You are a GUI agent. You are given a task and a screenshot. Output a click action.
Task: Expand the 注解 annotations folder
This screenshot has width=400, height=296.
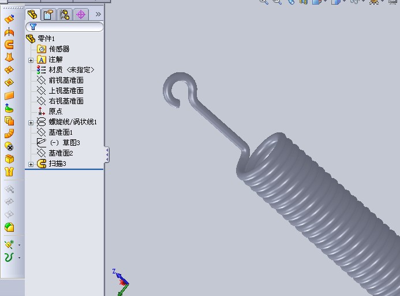pyautogui.click(x=31, y=60)
